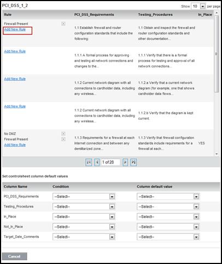Image resolution: width=222 pixels, height=264 pixels.
Task: Click the Cancel button
Action: pyautogui.click(x=14, y=256)
